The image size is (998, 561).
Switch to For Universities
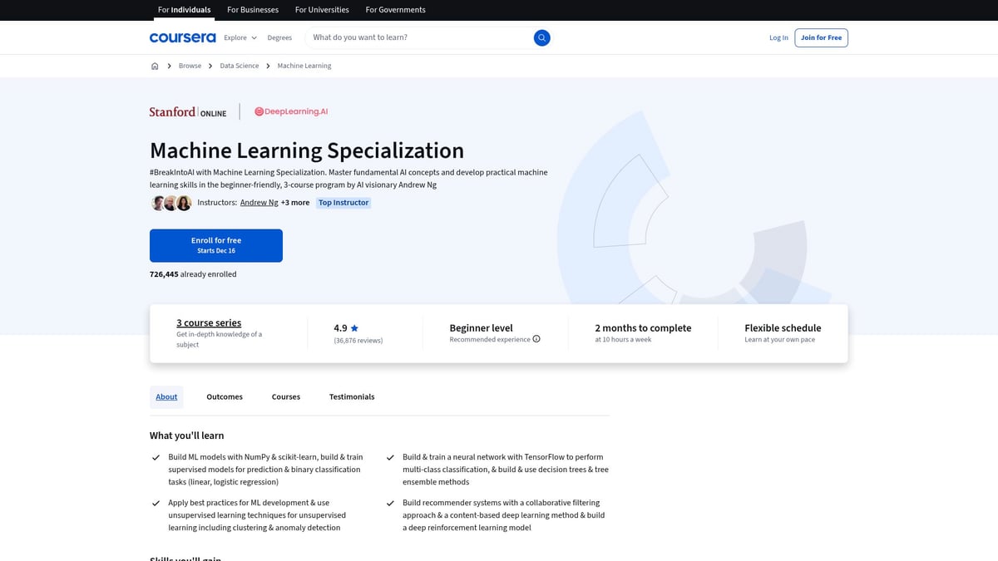coord(322,10)
